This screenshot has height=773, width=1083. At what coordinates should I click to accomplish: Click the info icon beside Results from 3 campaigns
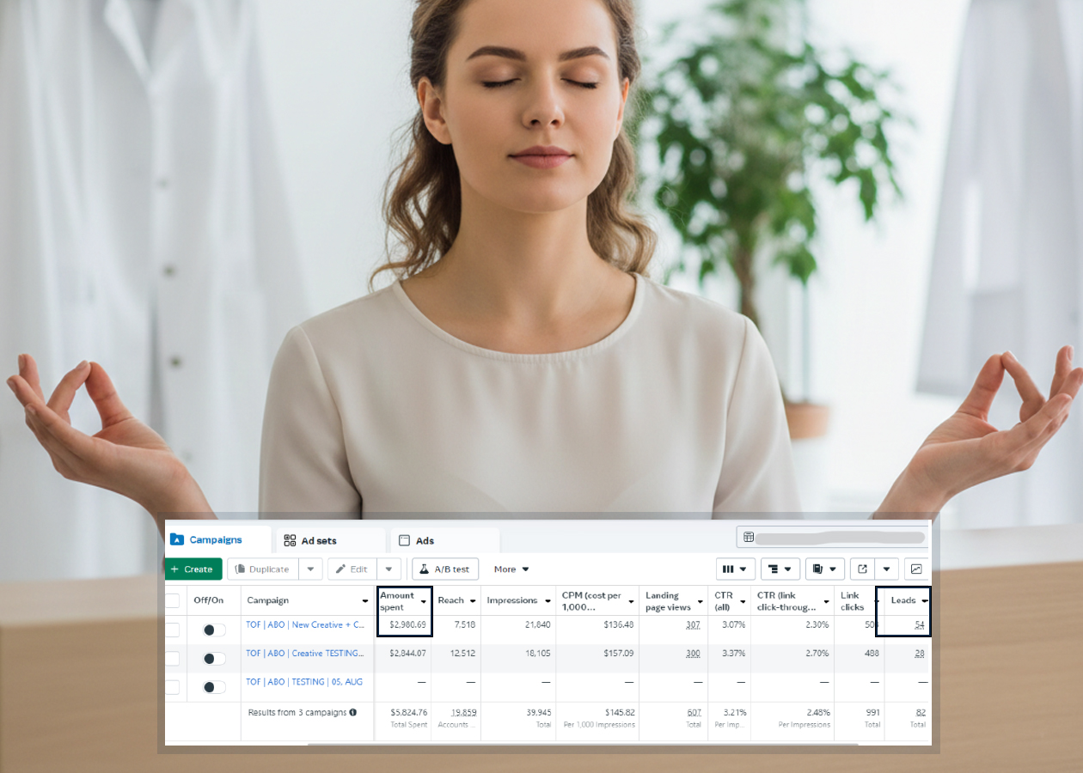(352, 713)
